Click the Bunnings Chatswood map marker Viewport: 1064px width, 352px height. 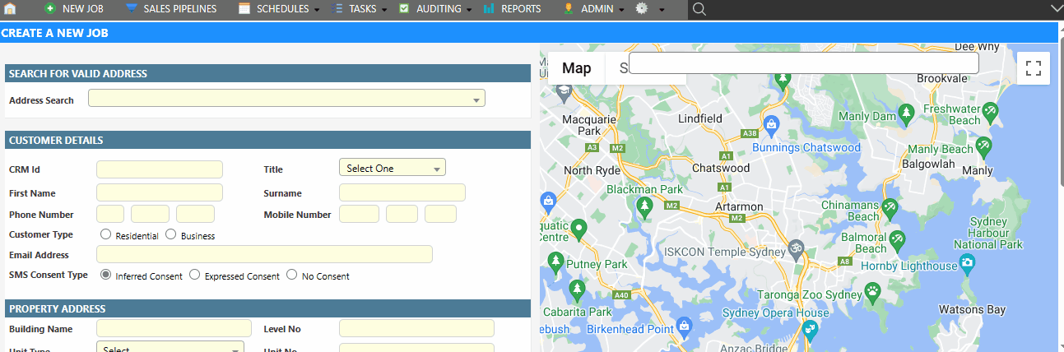click(x=771, y=125)
